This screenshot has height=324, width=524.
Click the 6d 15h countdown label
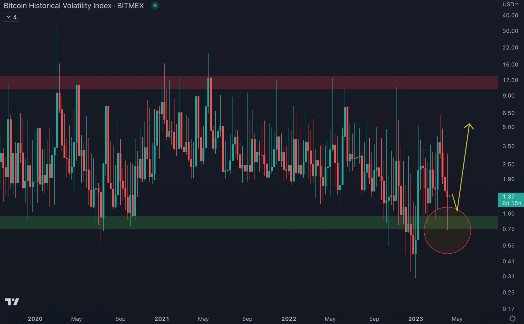[512, 203]
